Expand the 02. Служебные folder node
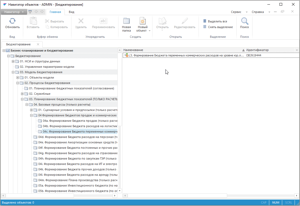Image resolution: width=300 pixels, height=206 pixels. 22,94
